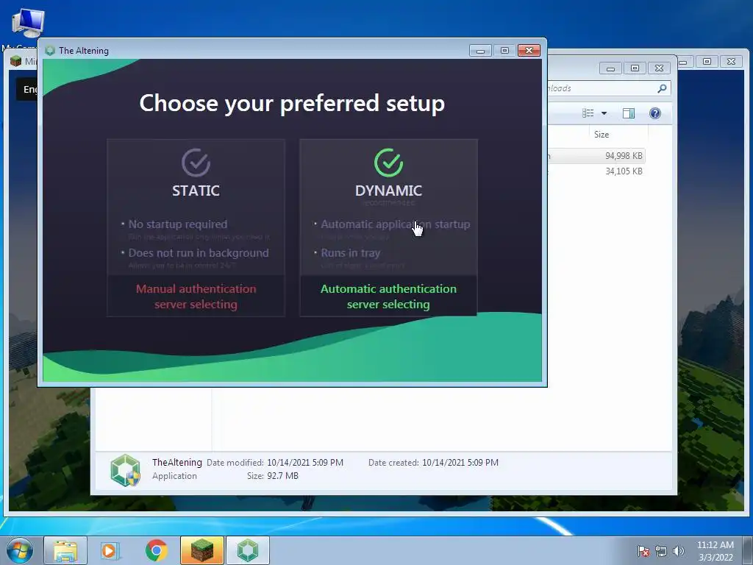Switch to Minecraft launcher taskbar button

coord(201,550)
